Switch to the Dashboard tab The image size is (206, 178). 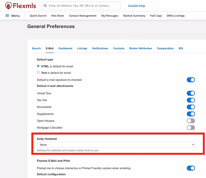click(x=65, y=48)
